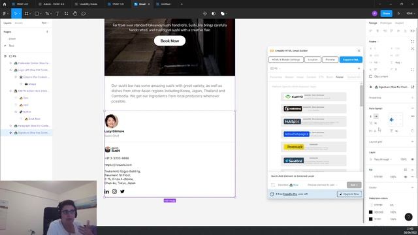Image resolution: width=418 pixels, height=235 pixels.
Task: Open a new tab with plus icon
Action: coord(182,5)
